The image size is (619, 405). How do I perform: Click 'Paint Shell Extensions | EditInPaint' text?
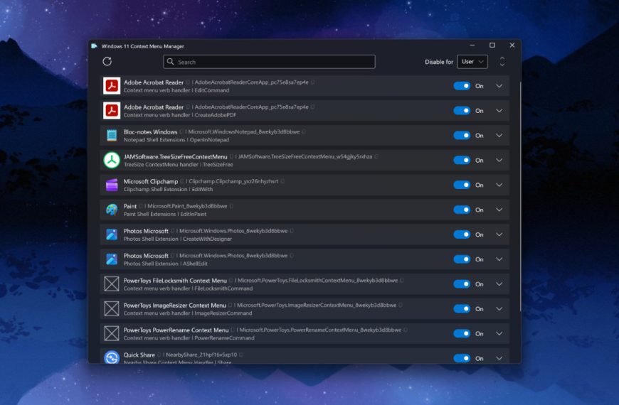(165, 214)
